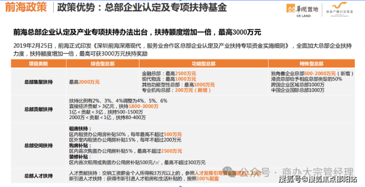
Task: Click the 金融总部 最高2500万元 line
Action: coord(169,74)
